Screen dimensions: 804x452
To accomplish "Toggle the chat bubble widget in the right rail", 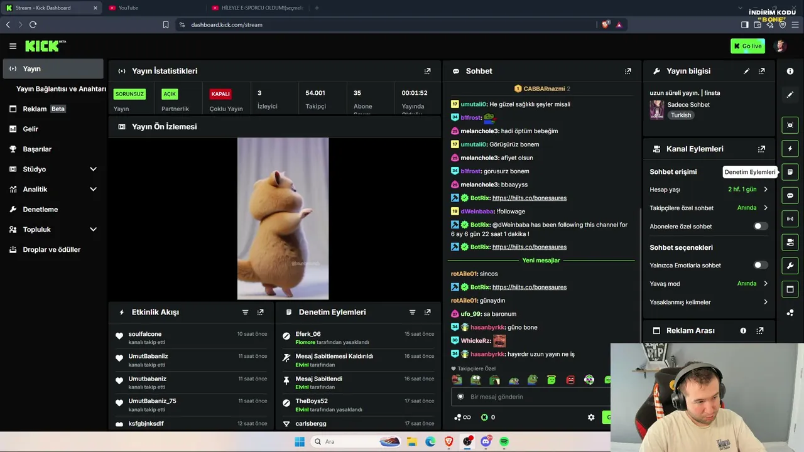I will [790, 195].
